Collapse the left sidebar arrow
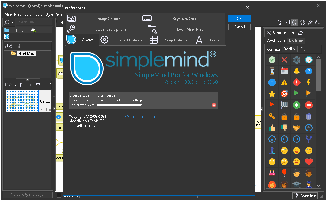The height and width of the screenshot is (201, 326). click(x=54, y=108)
